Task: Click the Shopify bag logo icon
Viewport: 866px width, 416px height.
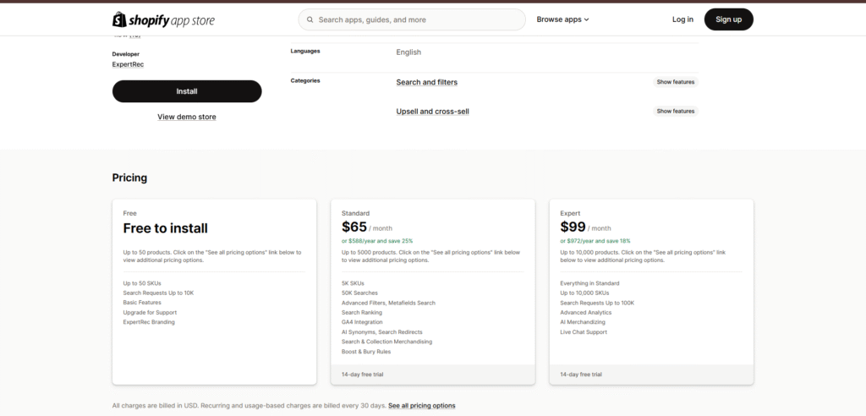Action: (119, 19)
